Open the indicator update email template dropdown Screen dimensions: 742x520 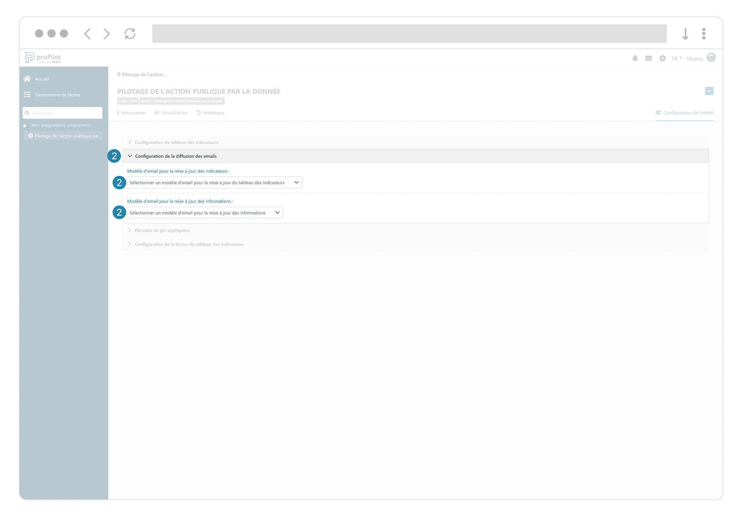pyautogui.click(x=214, y=182)
